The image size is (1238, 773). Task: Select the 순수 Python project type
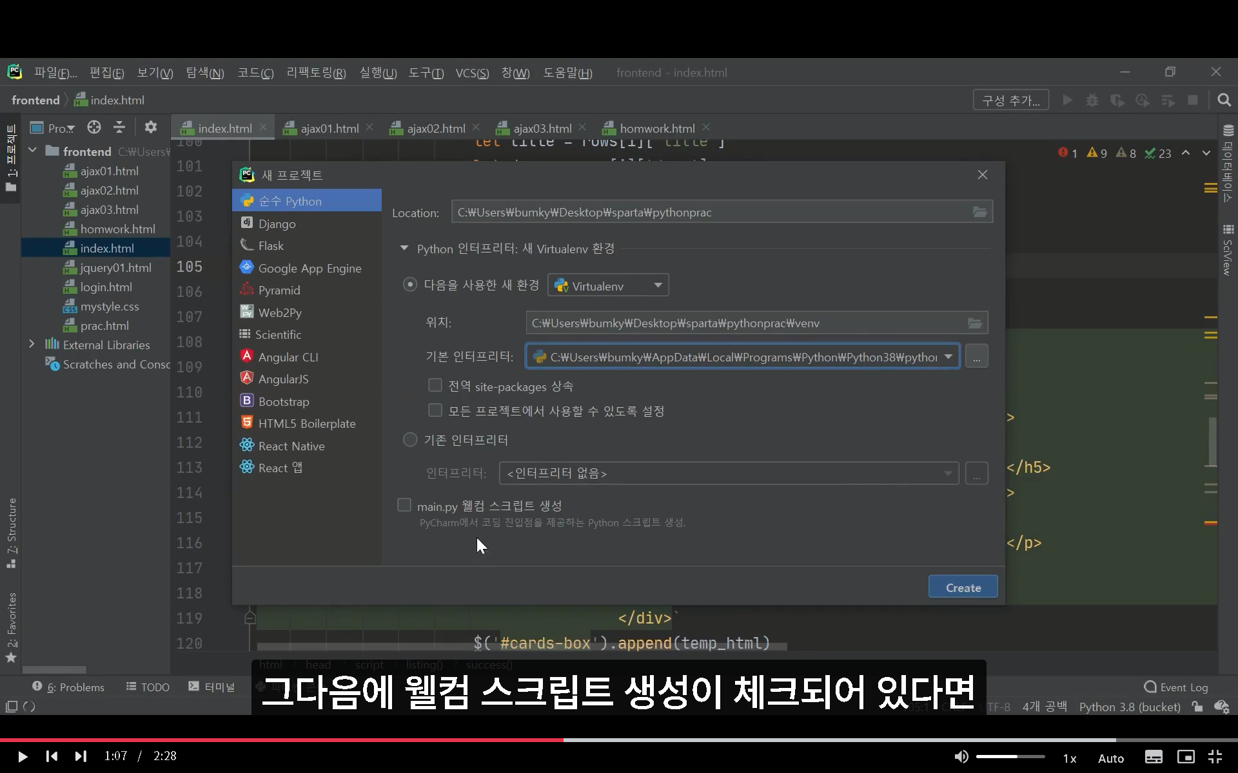click(x=307, y=201)
